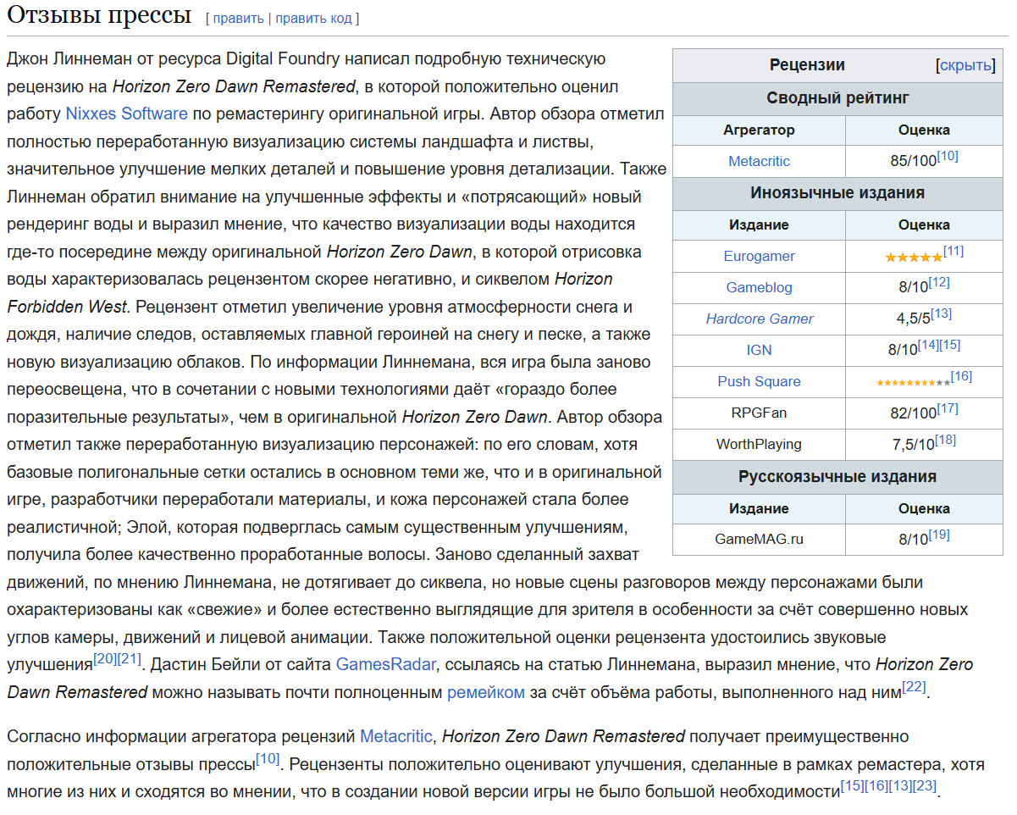Open the Gameblog link
Image resolution: width=1017 pixels, height=815 pixels.
click(759, 287)
